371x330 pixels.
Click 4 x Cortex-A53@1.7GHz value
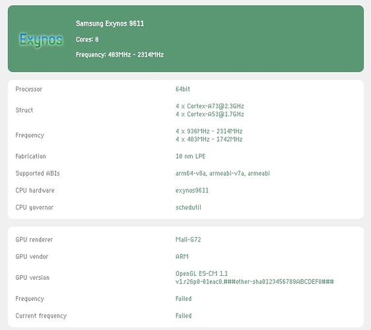pyautogui.click(x=210, y=114)
